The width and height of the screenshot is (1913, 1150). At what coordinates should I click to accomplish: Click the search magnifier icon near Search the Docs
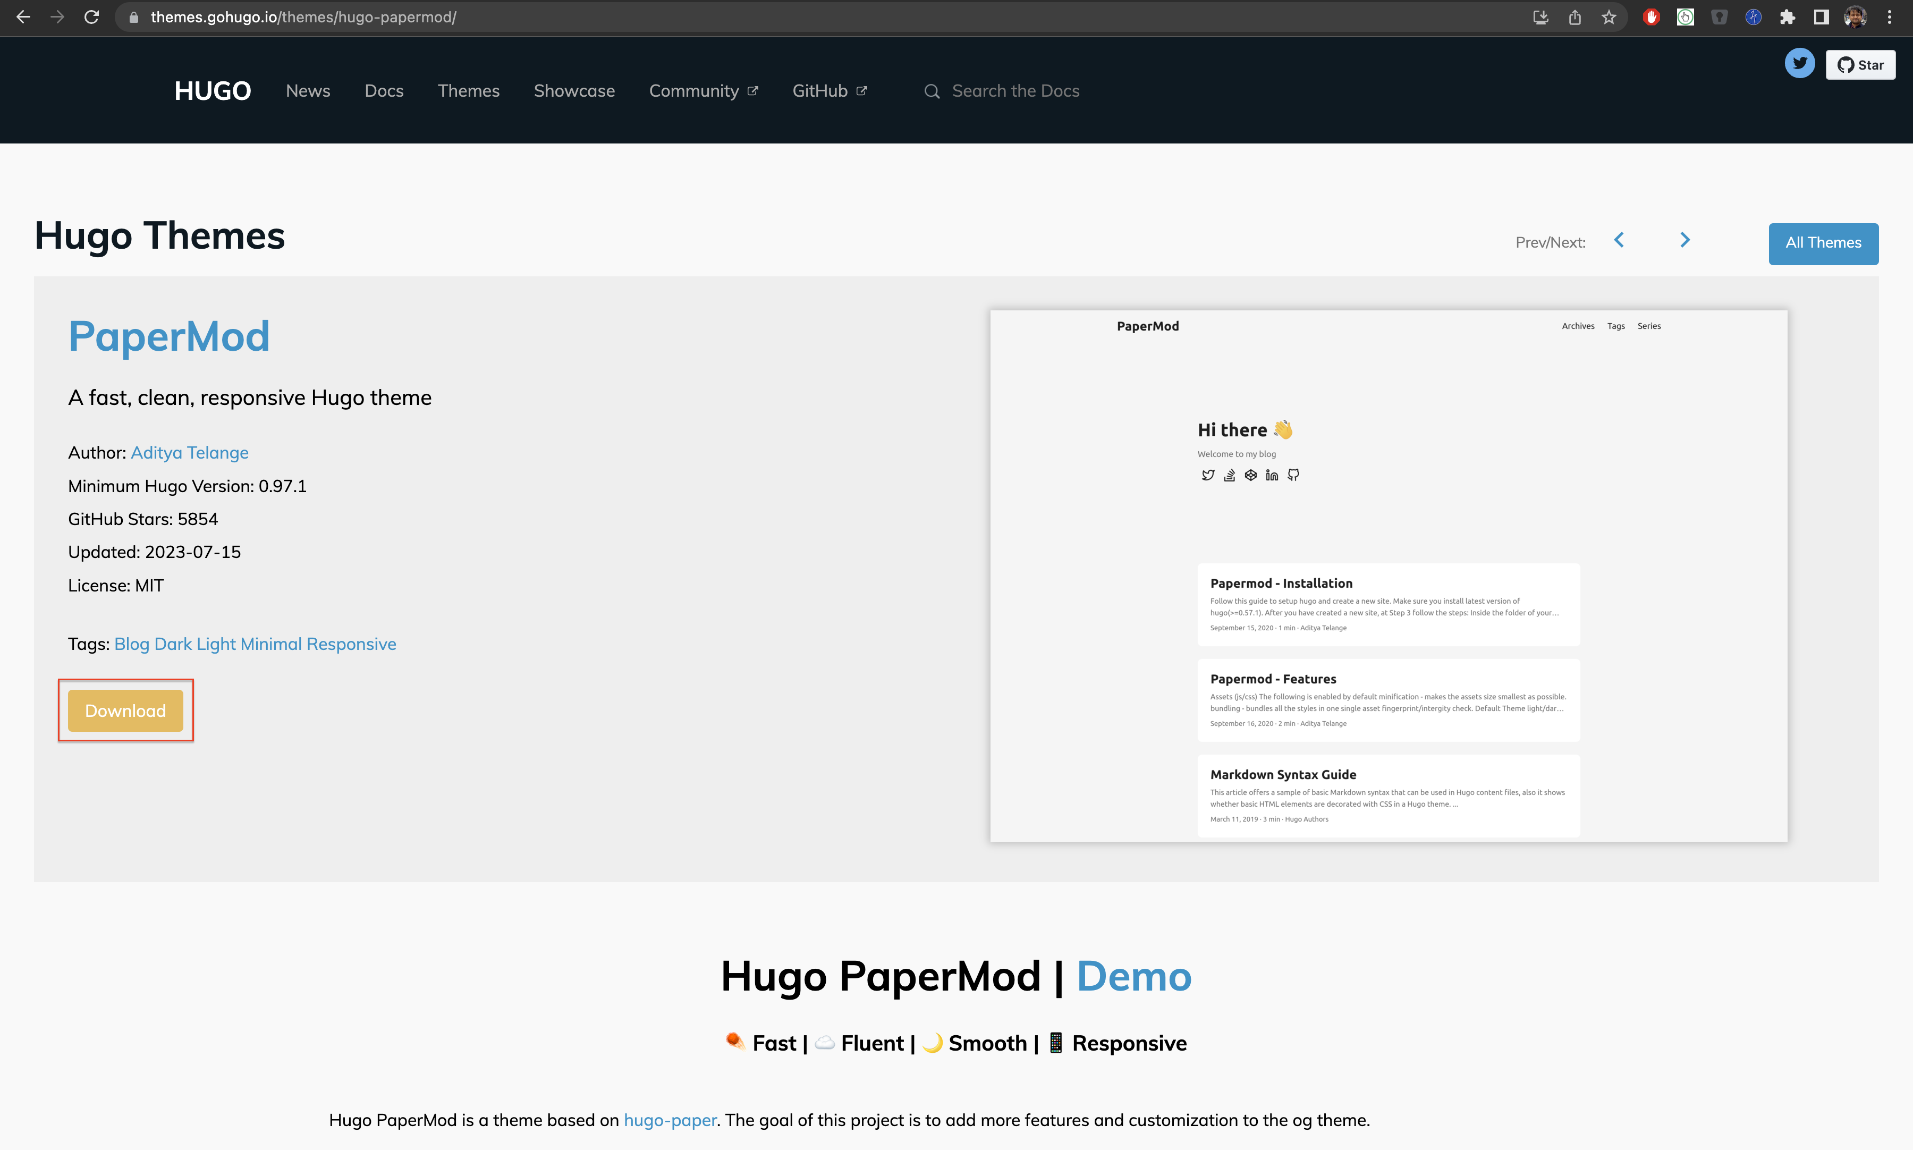pyautogui.click(x=932, y=91)
